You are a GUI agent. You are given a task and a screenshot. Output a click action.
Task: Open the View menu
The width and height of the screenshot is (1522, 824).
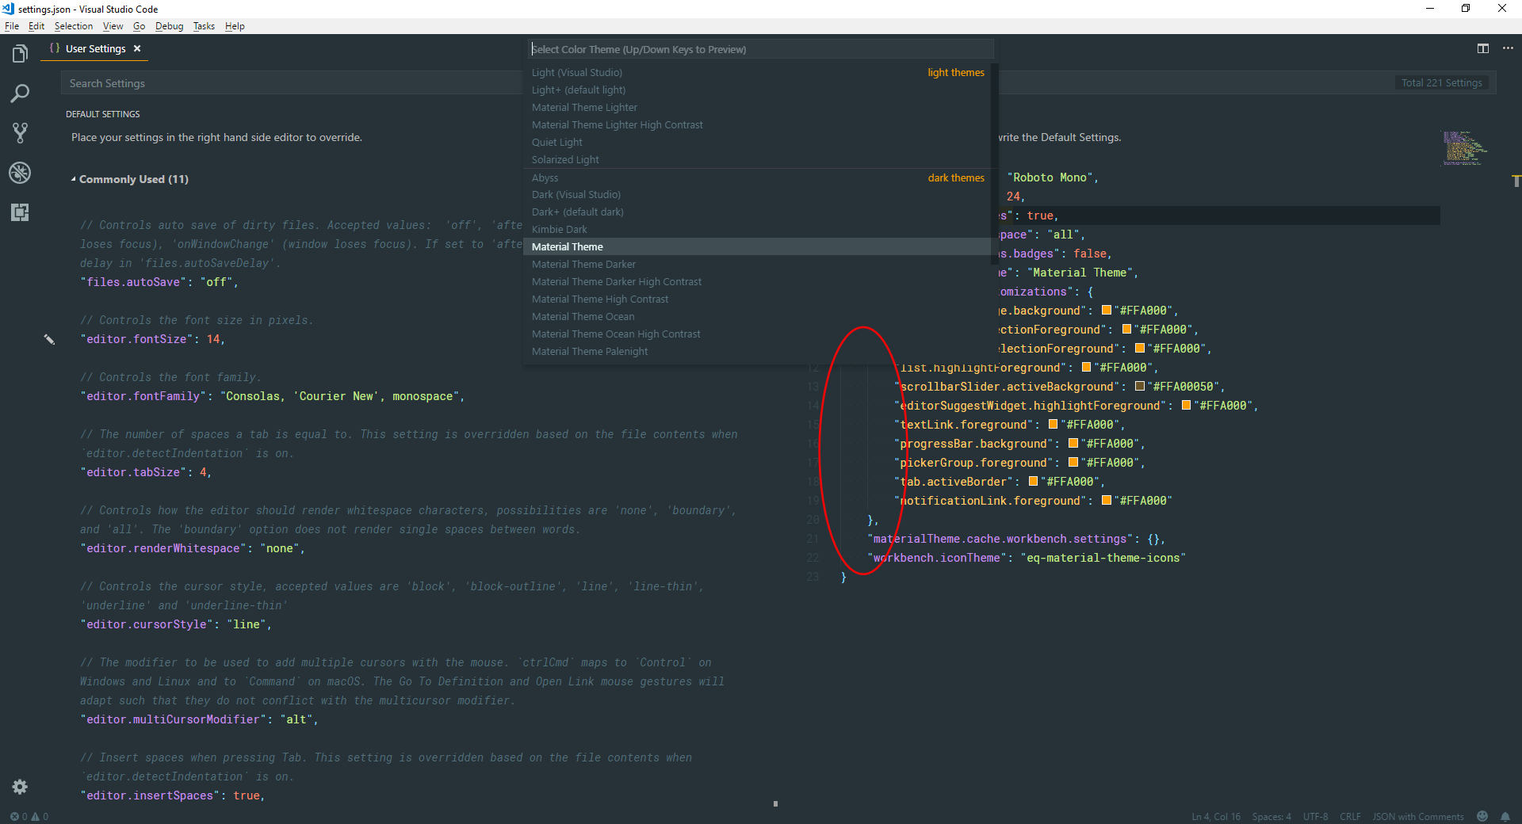pyautogui.click(x=113, y=26)
